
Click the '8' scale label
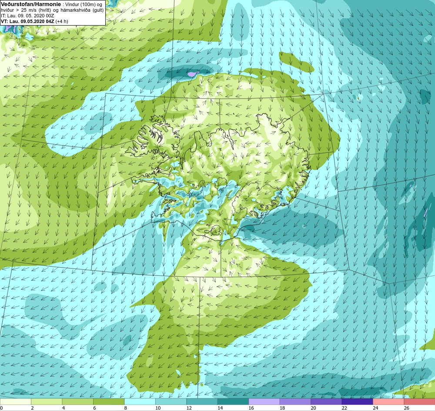pyautogui.click(x=126, y=408)
